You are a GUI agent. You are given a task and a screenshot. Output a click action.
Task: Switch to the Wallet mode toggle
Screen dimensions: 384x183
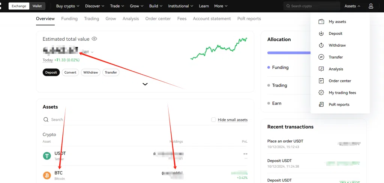37,6
